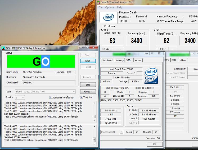Click the ACPI Thermal Zone Temp 40°C value

(x=193, y=21)
